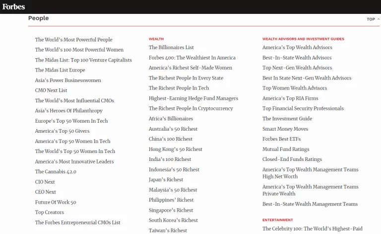
Task: View The Richest People In Cryptocurrency
Action: (x=190, y=108)
